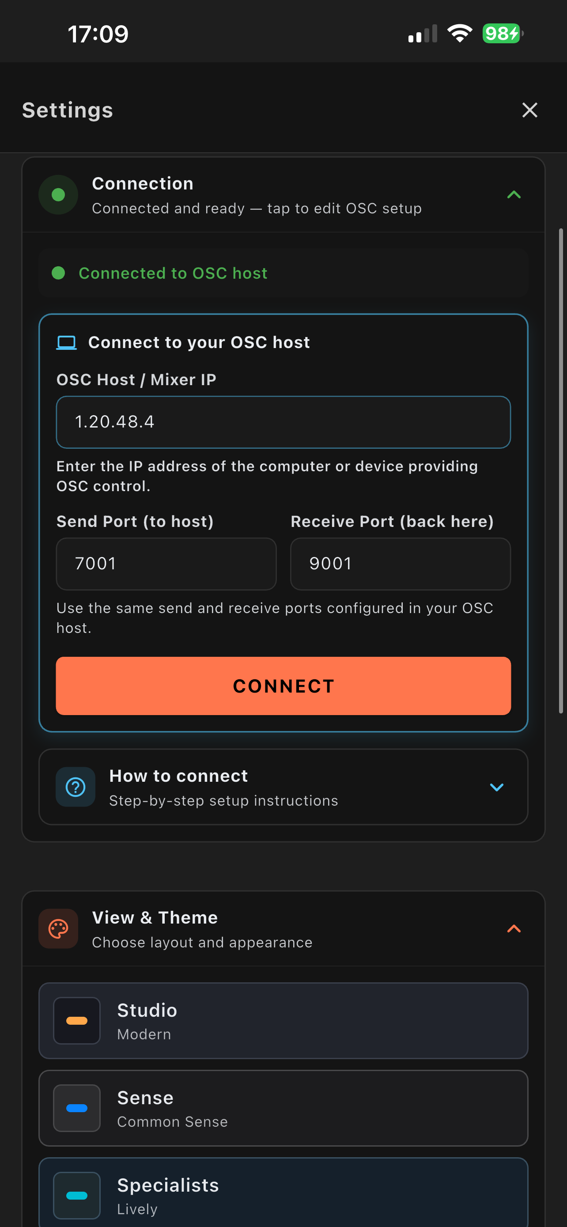The width and height of the screenshot is (567, 1227).
Task: Select the Specialists Lively theme
Action: click(283, 1196)
